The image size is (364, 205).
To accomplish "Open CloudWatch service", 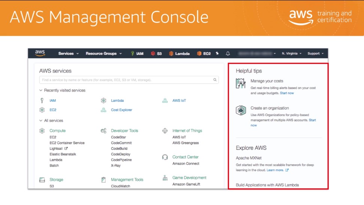I will point(121,186).
